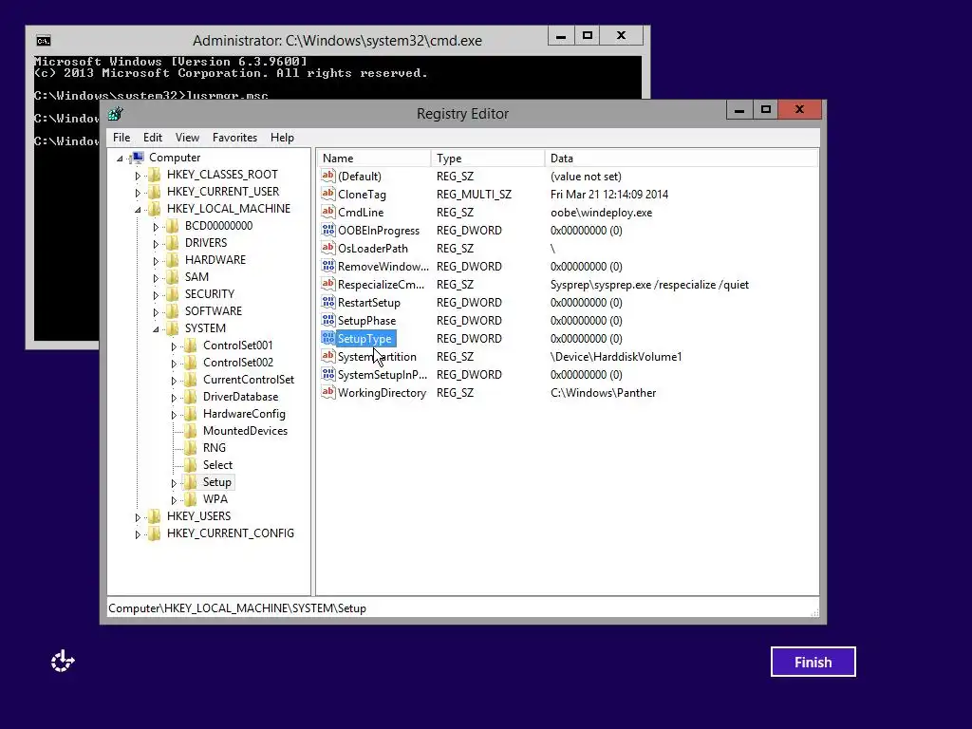Expand the HARDWARE key

pos(157,260)
